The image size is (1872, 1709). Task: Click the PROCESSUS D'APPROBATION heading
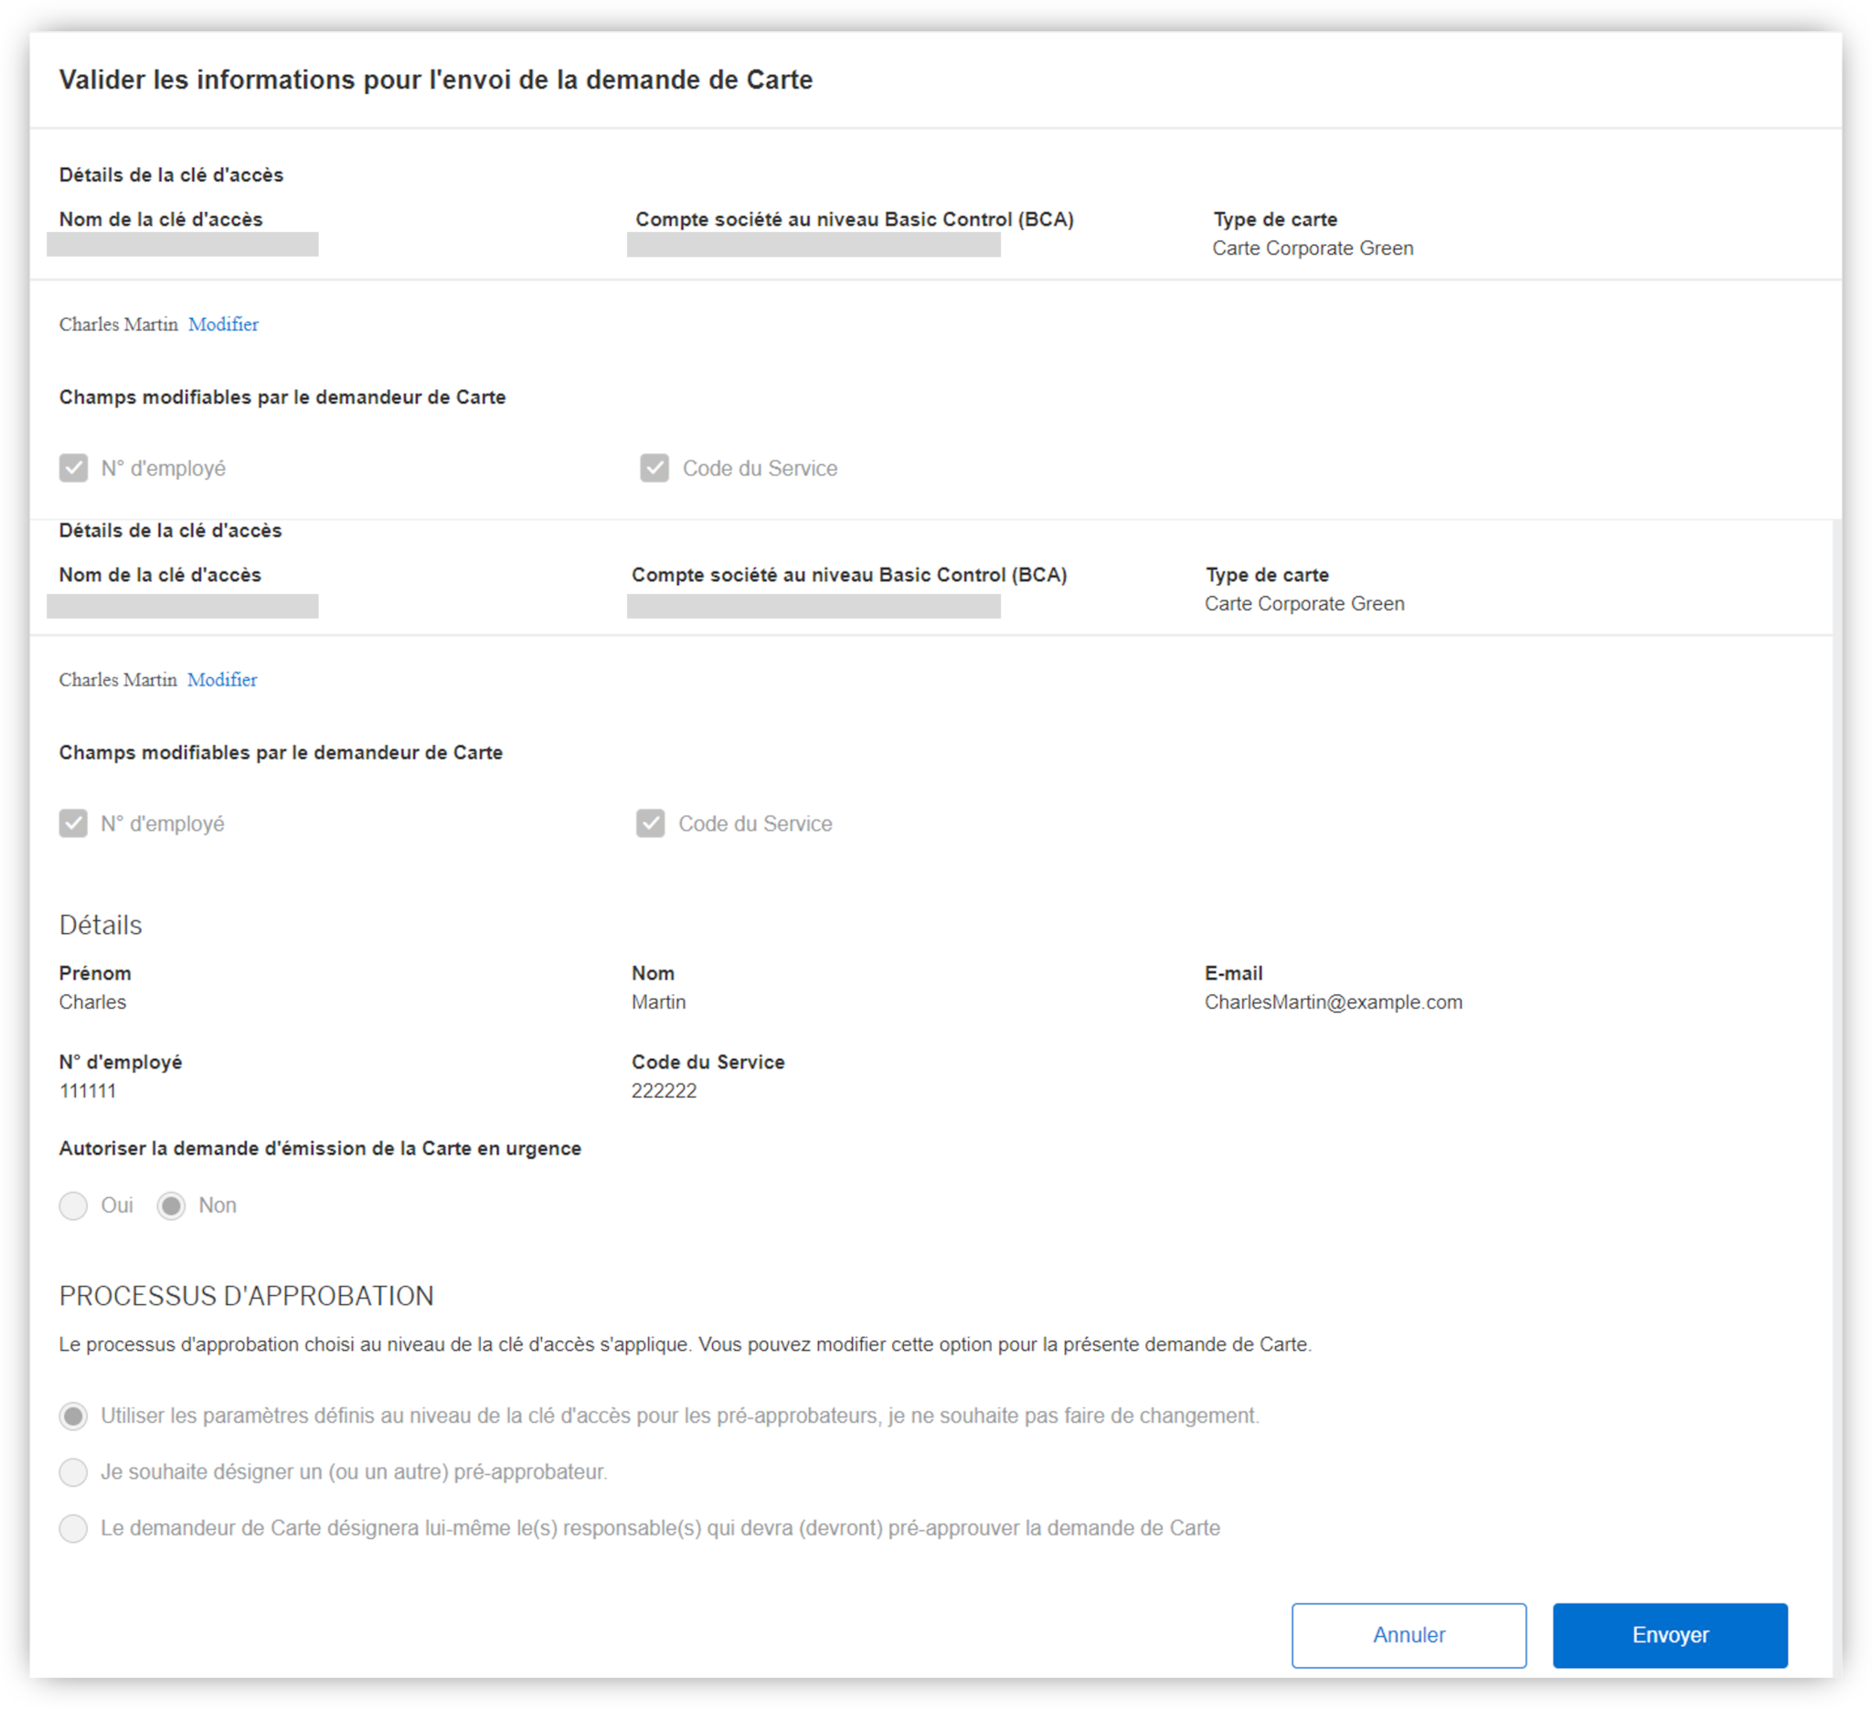[246, 1296]
